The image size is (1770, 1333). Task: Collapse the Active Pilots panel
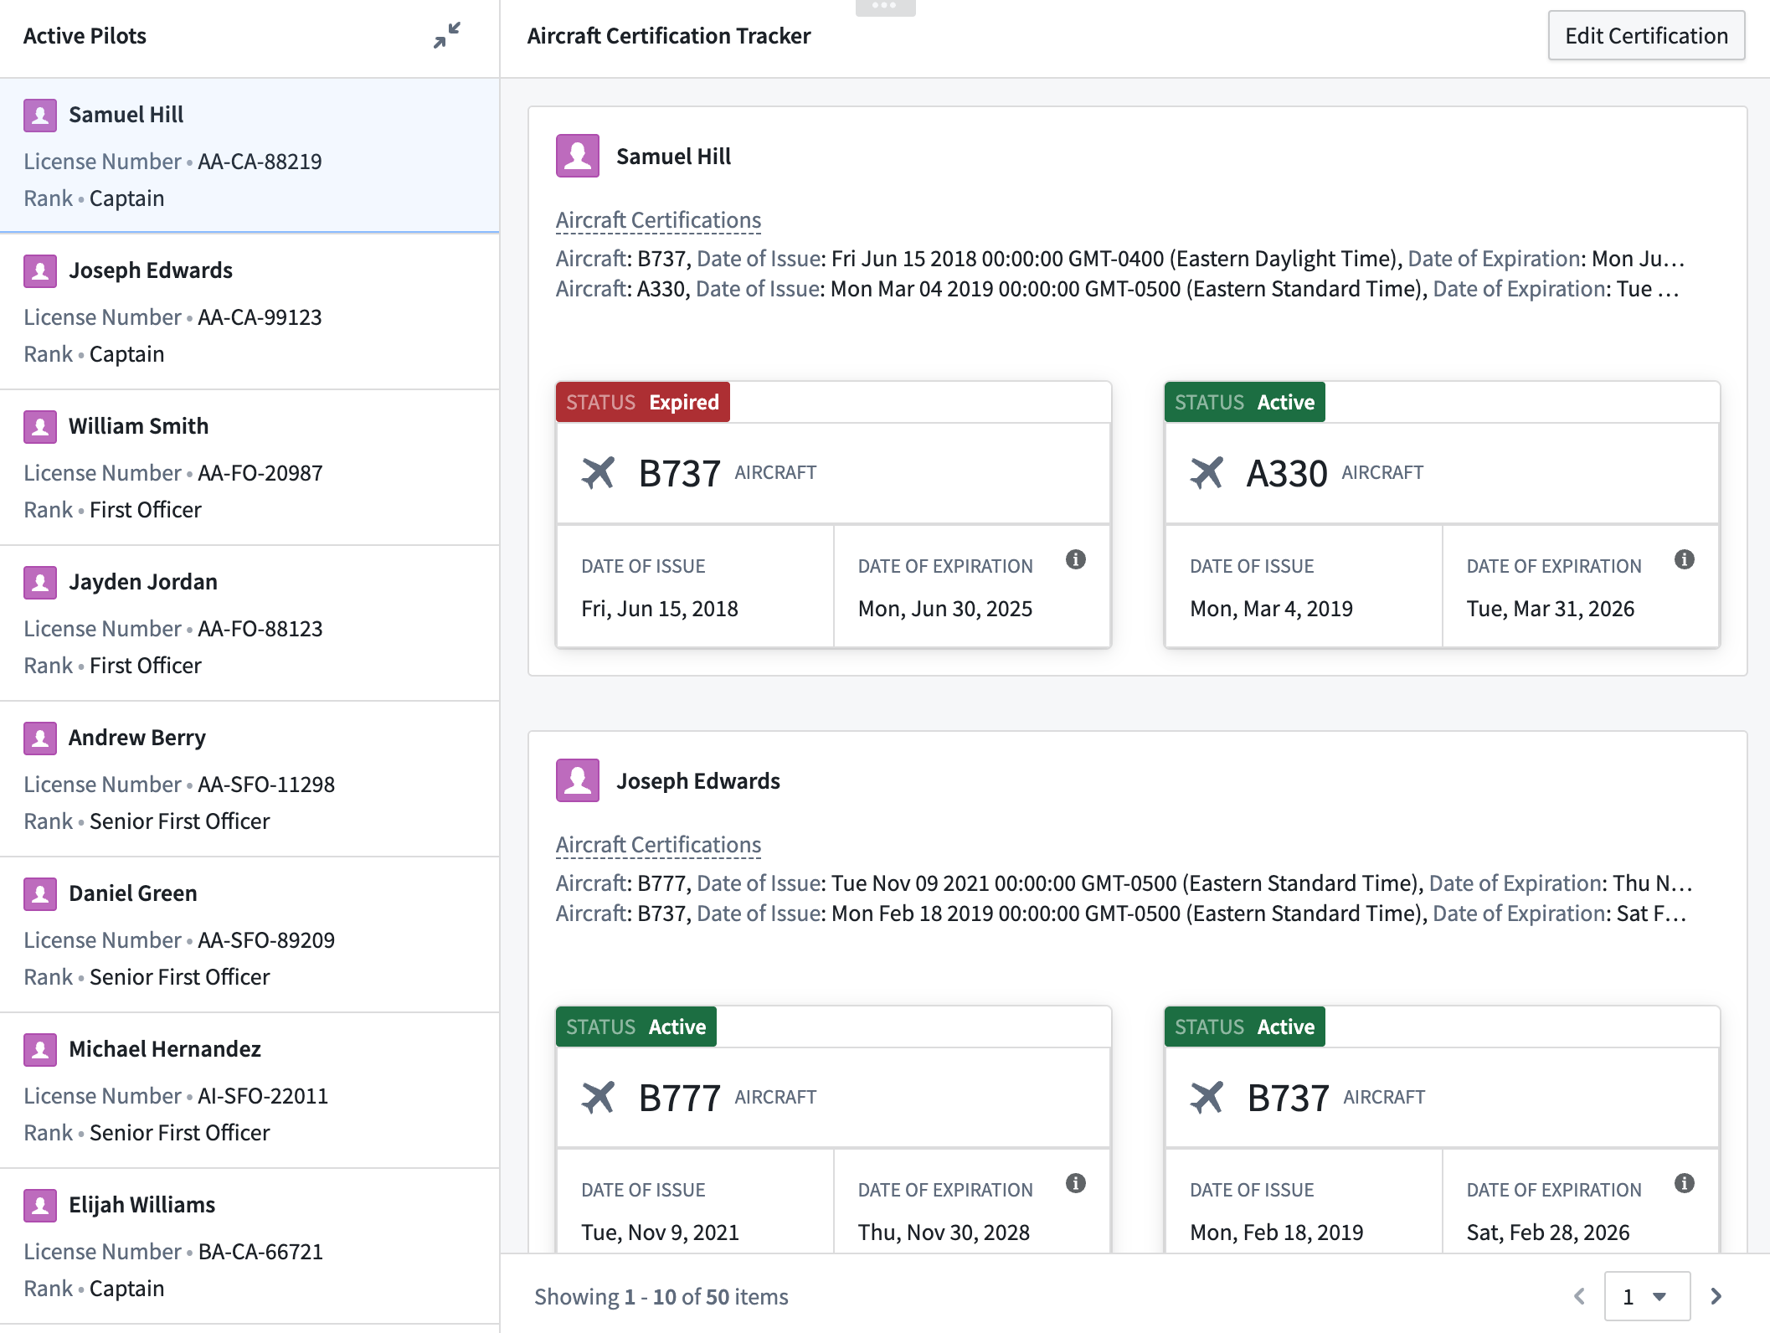click(447, 35)
